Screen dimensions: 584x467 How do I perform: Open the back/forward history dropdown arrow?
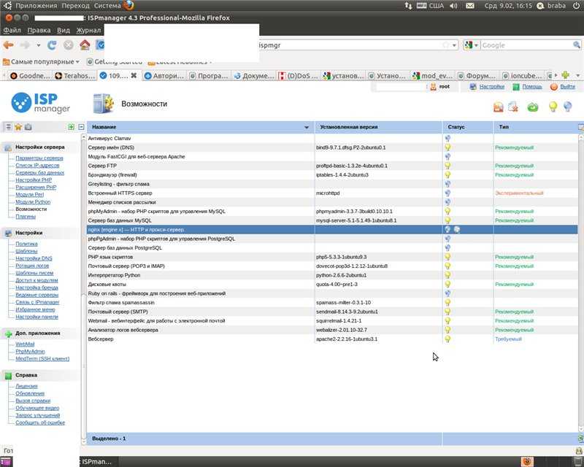point(39,45)
